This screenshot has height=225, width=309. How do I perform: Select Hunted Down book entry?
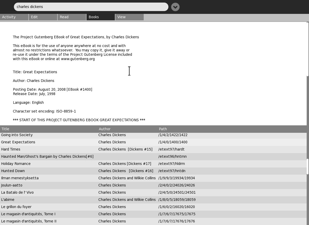[13, 171]
